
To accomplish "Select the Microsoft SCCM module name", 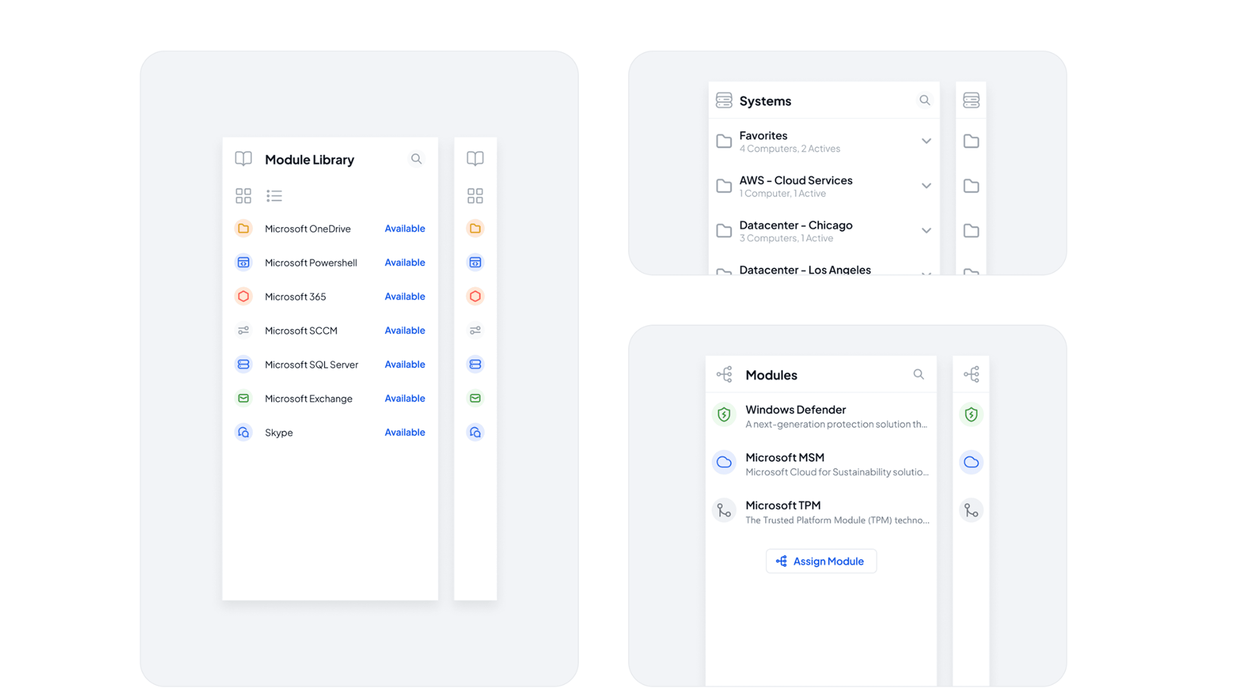I will point(301,331).
